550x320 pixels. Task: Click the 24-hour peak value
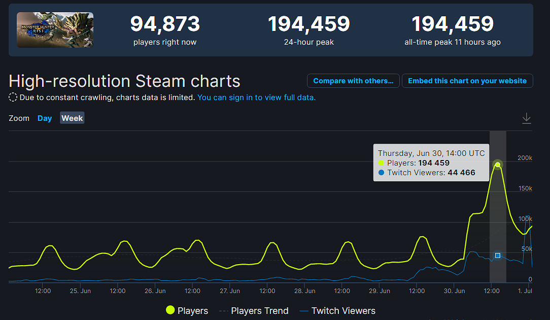[x=308, y=24]
